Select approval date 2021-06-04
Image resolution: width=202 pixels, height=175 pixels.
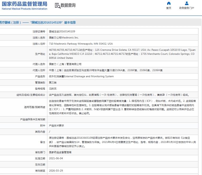pos(56,158)
